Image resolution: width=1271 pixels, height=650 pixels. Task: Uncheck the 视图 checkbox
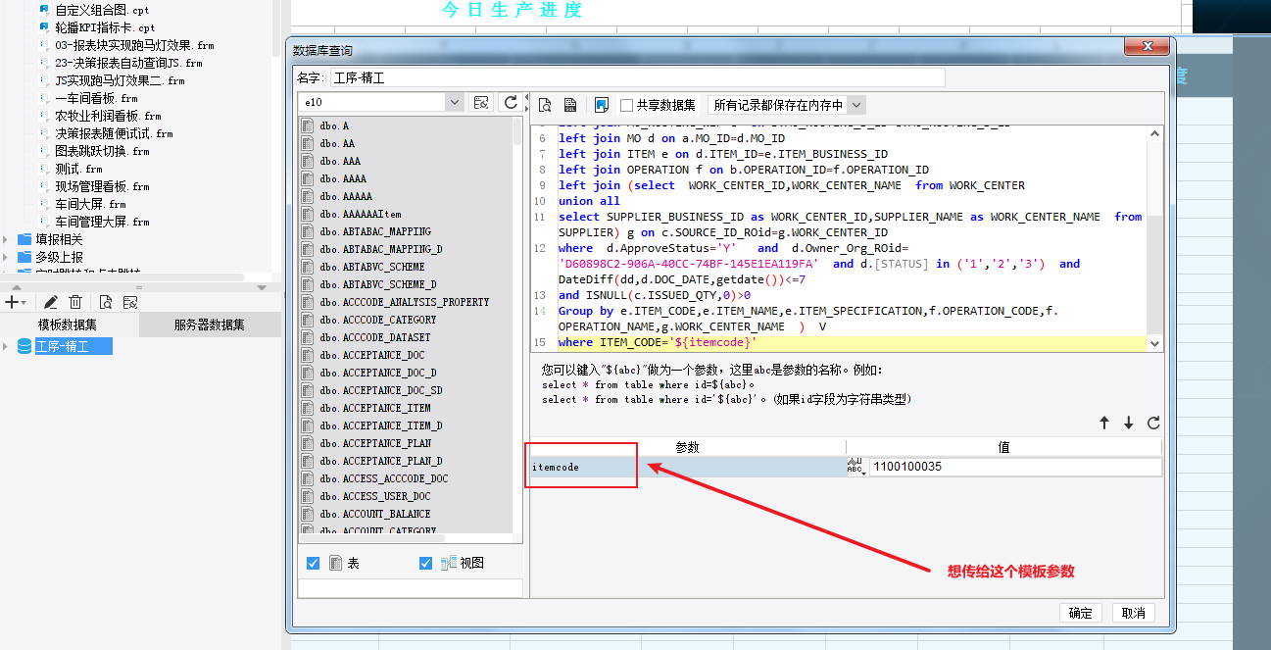coord(425,563)
